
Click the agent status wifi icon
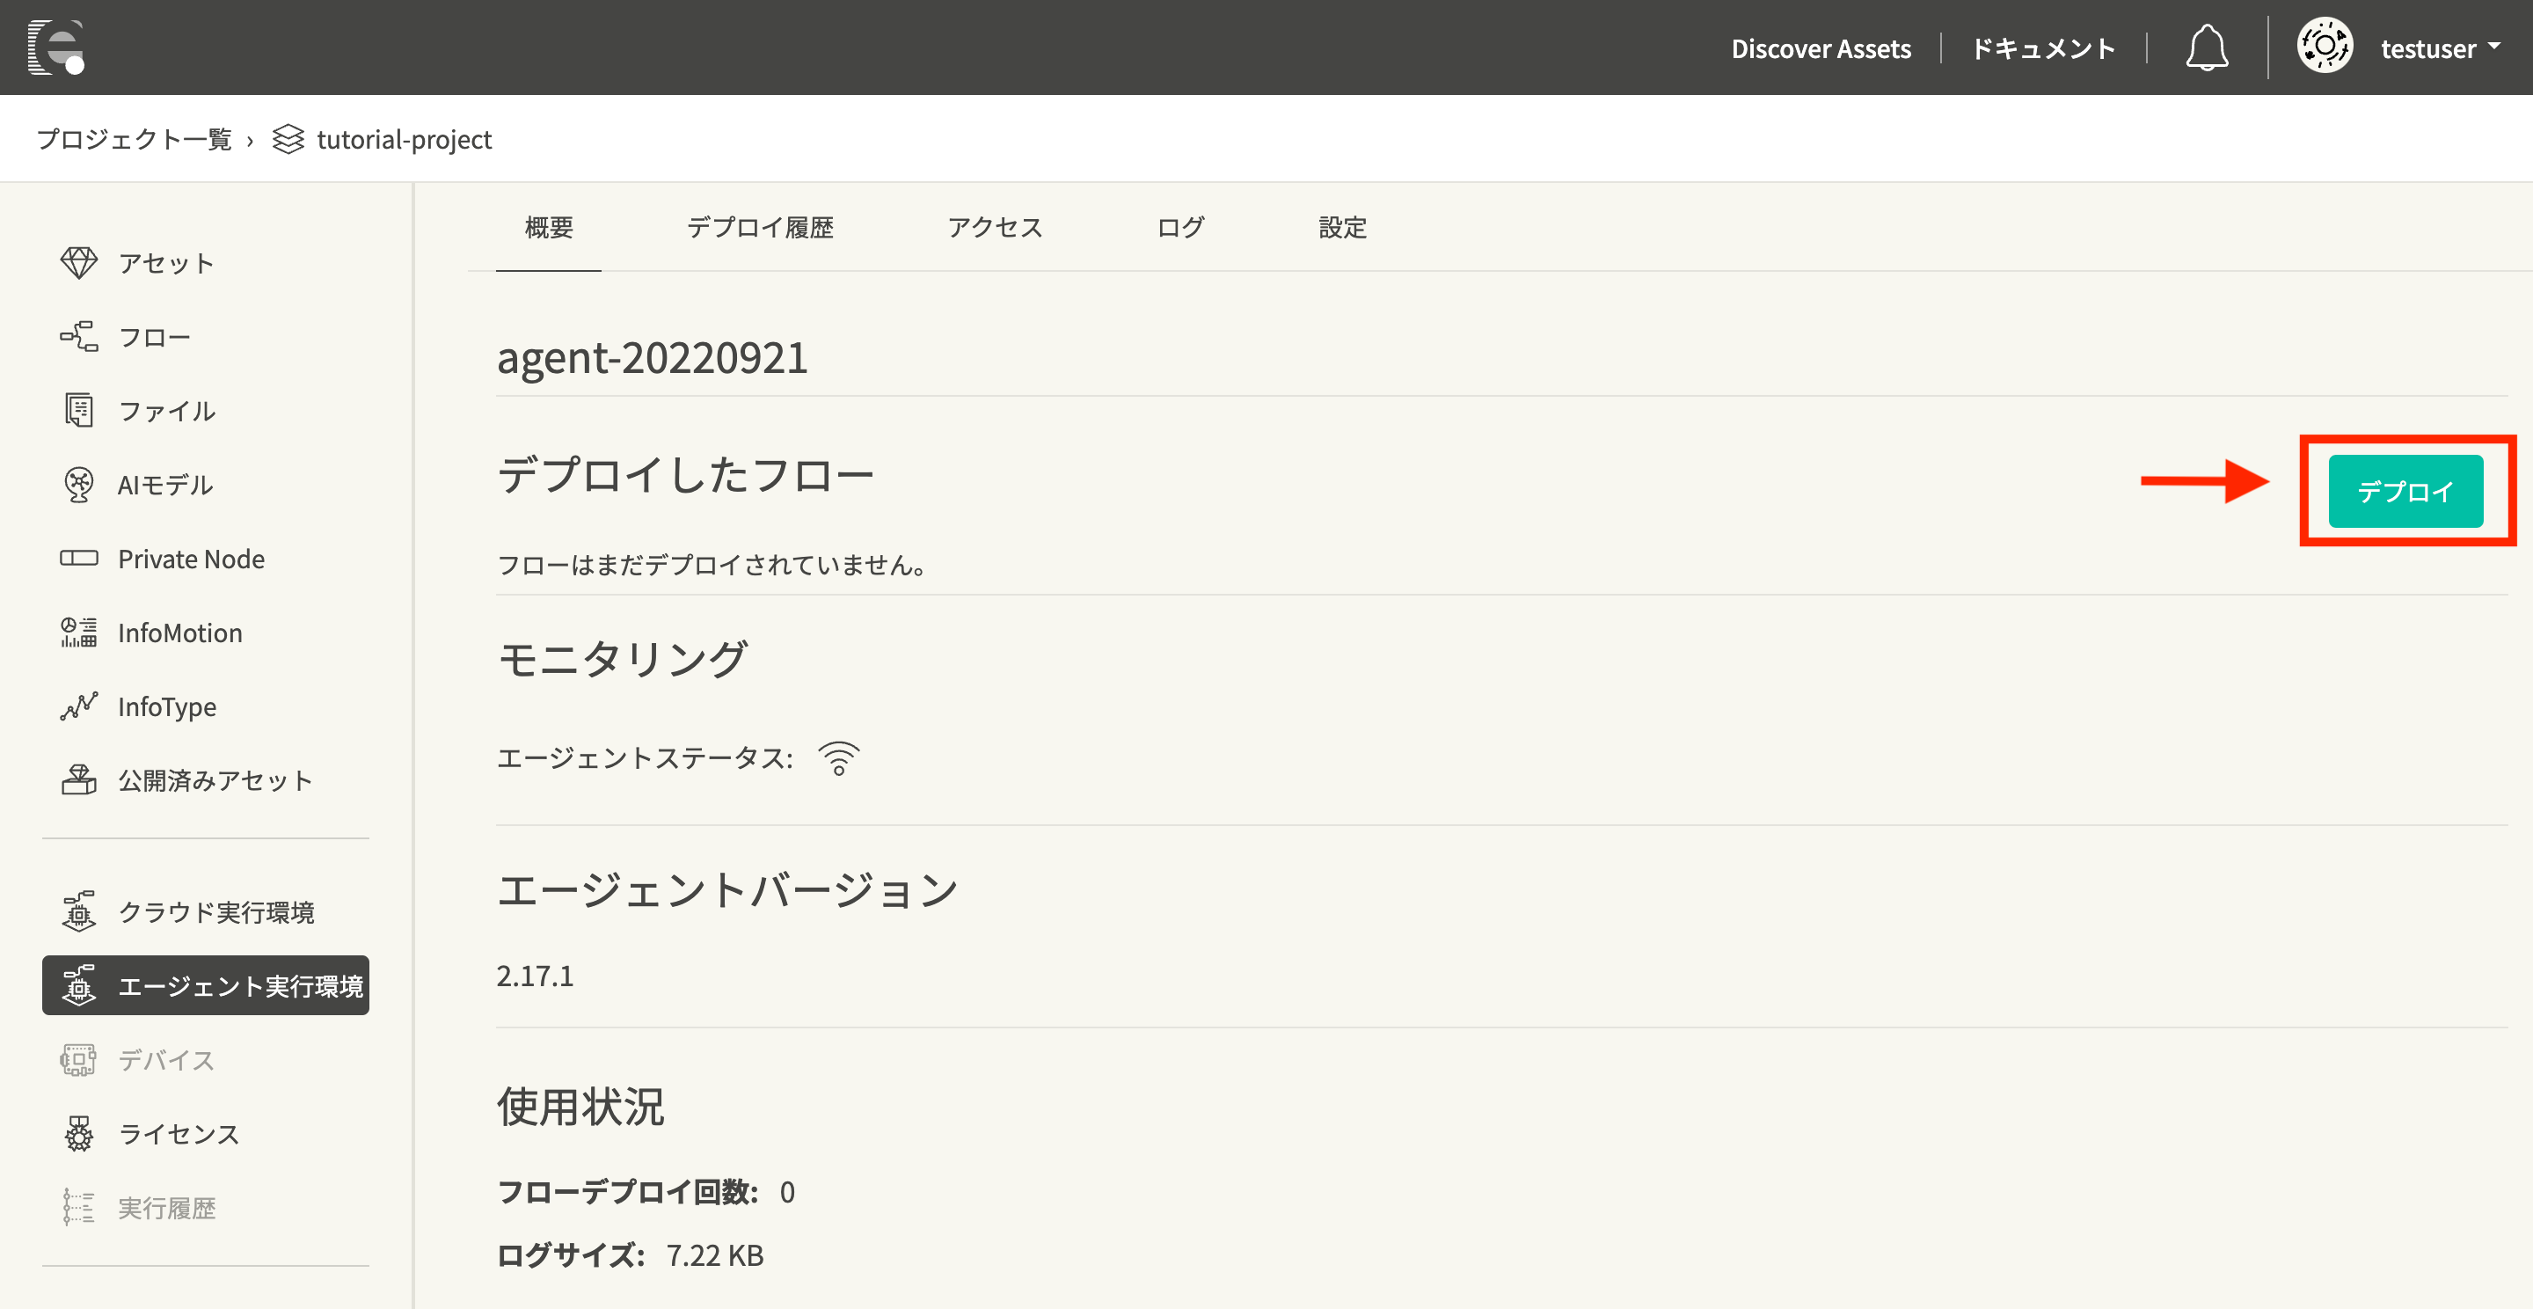(839, 757)
